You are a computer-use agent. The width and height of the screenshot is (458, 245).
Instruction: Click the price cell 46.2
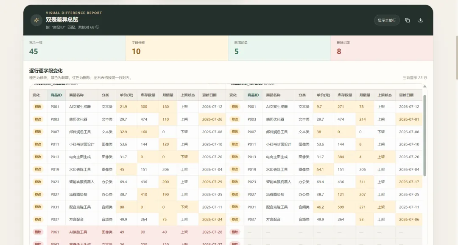(323, 207)
